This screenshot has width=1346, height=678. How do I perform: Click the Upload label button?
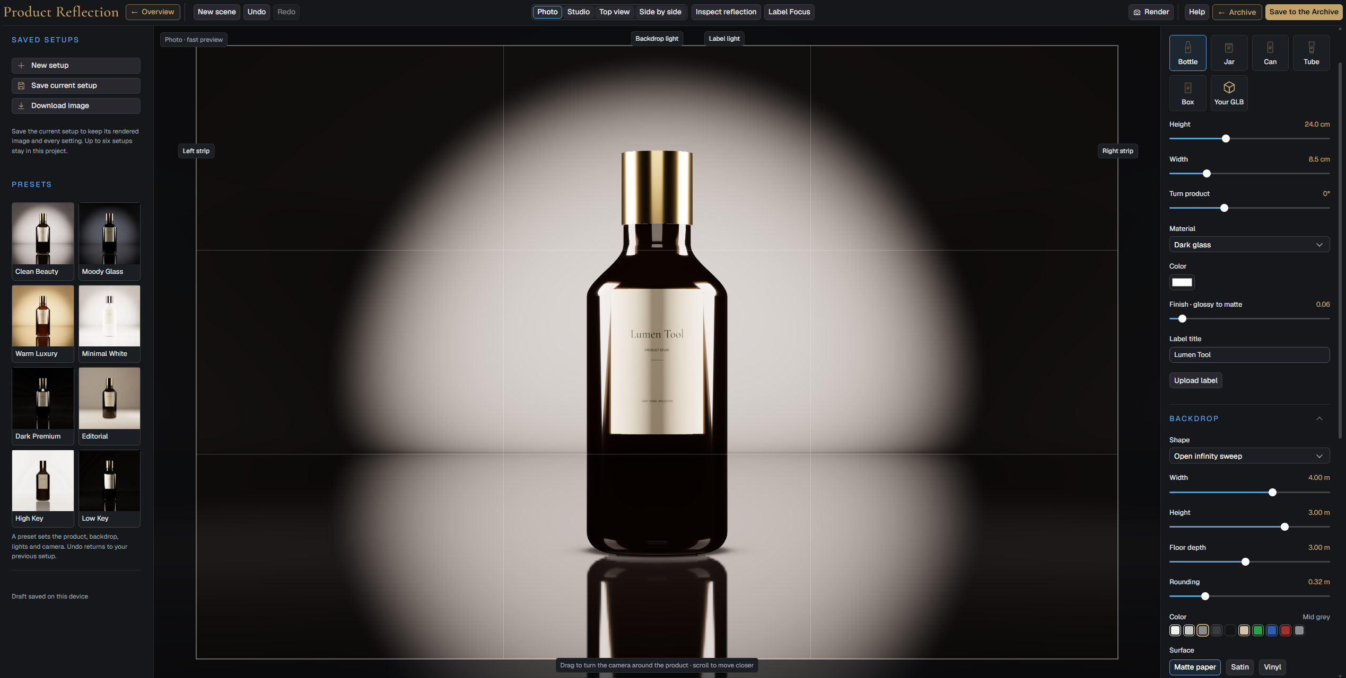(1195, 380)
